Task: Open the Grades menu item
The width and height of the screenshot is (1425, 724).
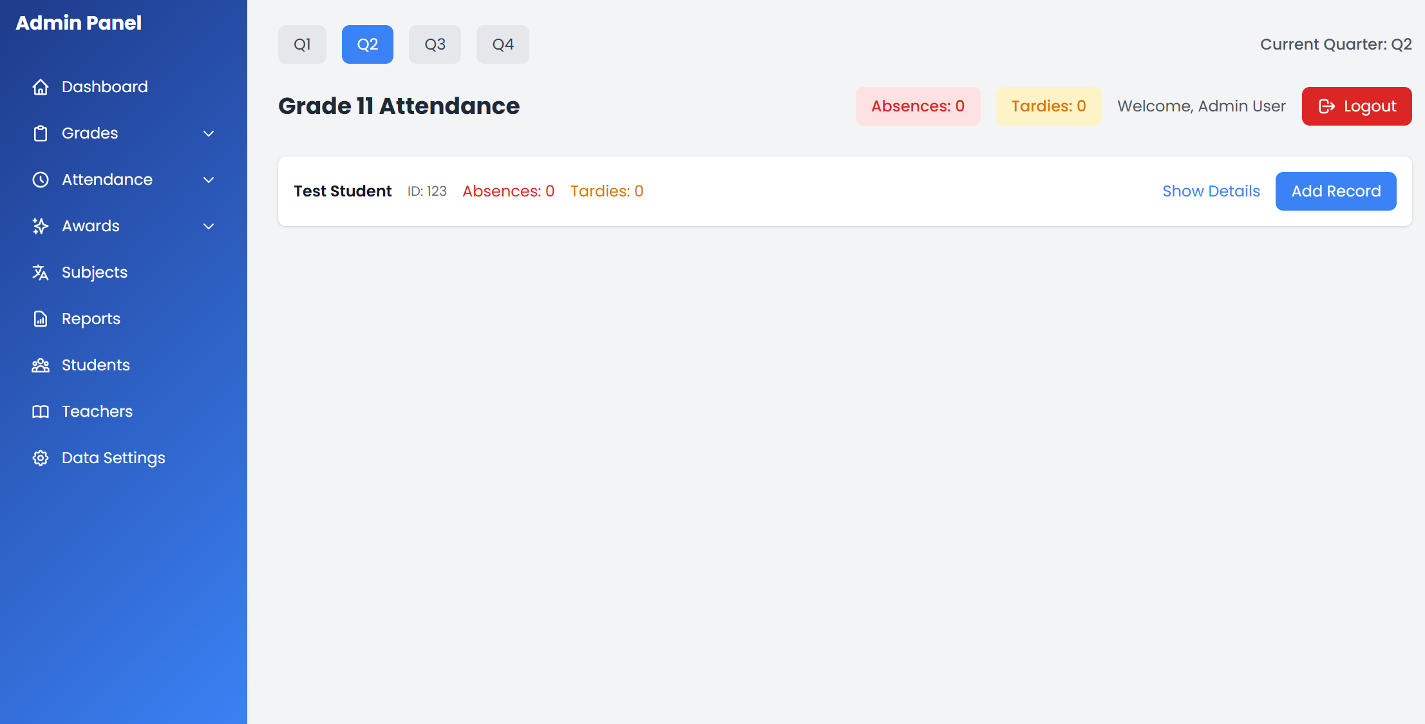Action: (x=124, y=133)
